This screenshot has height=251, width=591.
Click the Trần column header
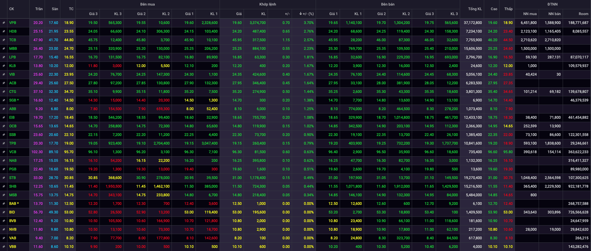pos(39,9)
